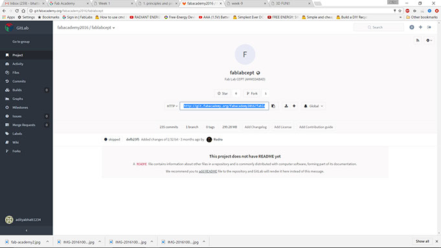This screenshot has height=248, width=441.
Task: Switch to the 3D FUN!! tab
Action: (x=291, y=3)
